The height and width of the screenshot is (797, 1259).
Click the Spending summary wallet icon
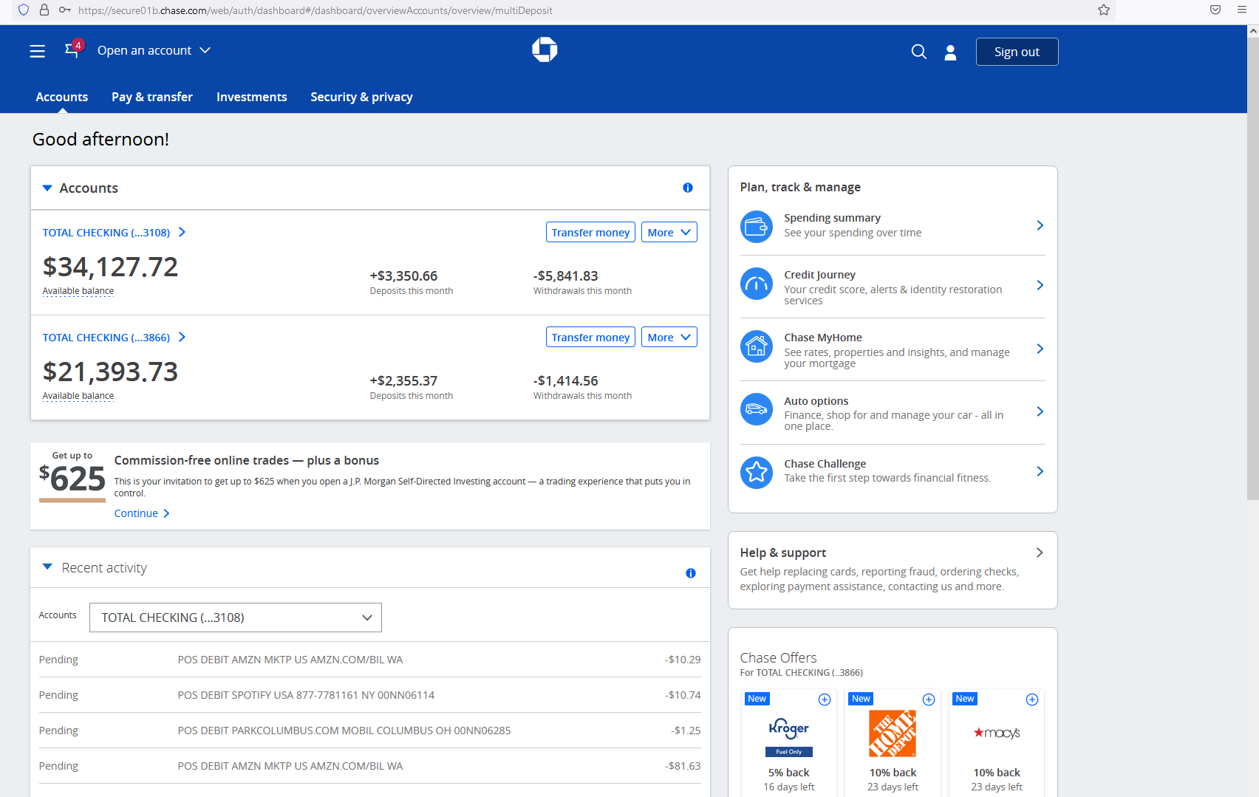[757, 226]
